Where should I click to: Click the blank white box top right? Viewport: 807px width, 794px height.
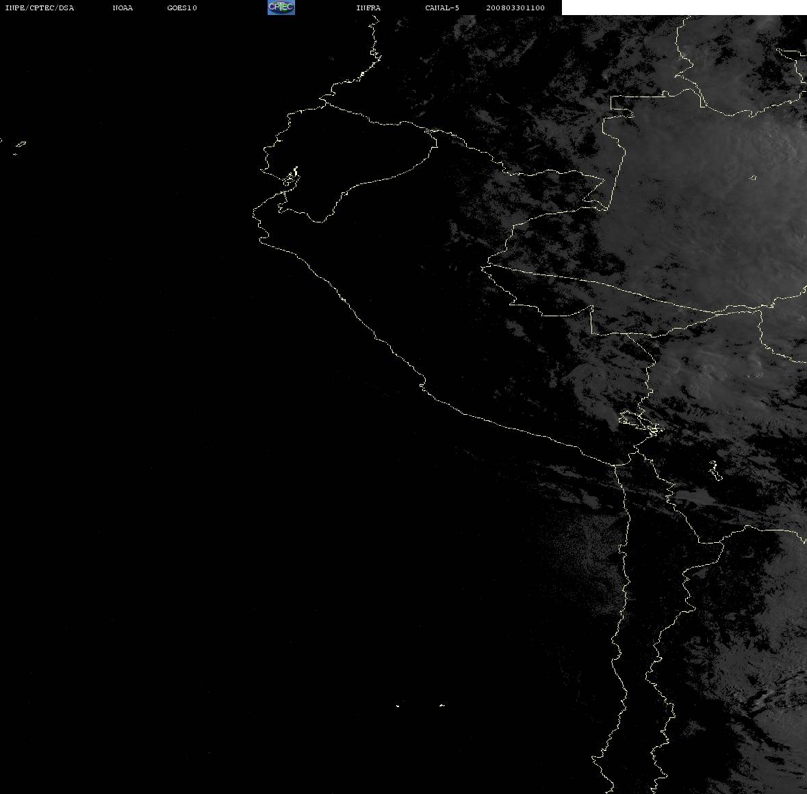(x=684, y=8)
